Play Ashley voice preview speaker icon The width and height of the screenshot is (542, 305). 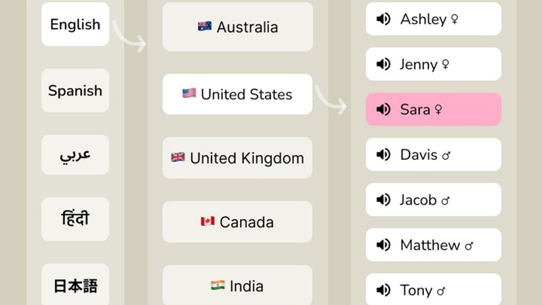[383, 19]
